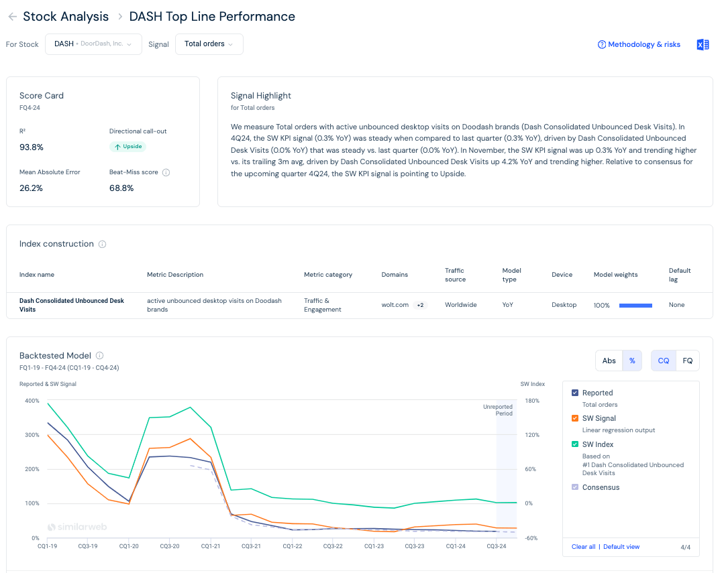
Task: Click CQ3-24 label on chart axis
Action: click(x=497, y=546)
